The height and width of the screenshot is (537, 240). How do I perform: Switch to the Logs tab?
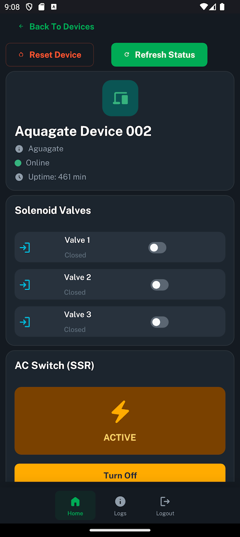point(120,505)
